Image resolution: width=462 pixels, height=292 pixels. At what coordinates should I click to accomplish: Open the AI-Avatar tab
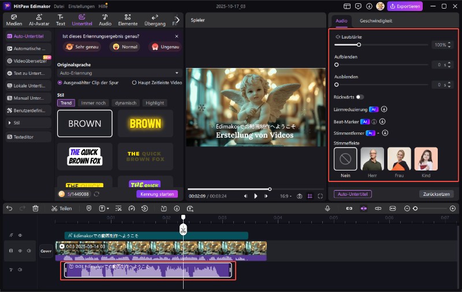(x=39, y=20)
